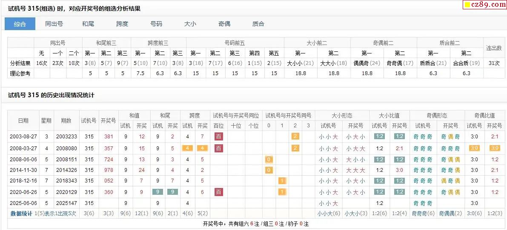This screenshot has height=230, width=507.
Task: Click the orange 0 badge in the 2008-06-06 row
Action: [269, 159]
